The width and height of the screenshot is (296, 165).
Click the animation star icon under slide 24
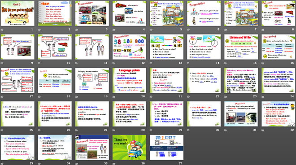point(263,97)
